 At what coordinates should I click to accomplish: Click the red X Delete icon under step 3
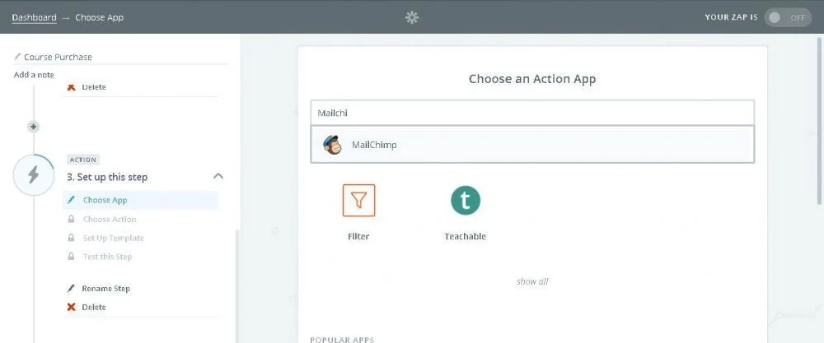(x=72, y=308)
